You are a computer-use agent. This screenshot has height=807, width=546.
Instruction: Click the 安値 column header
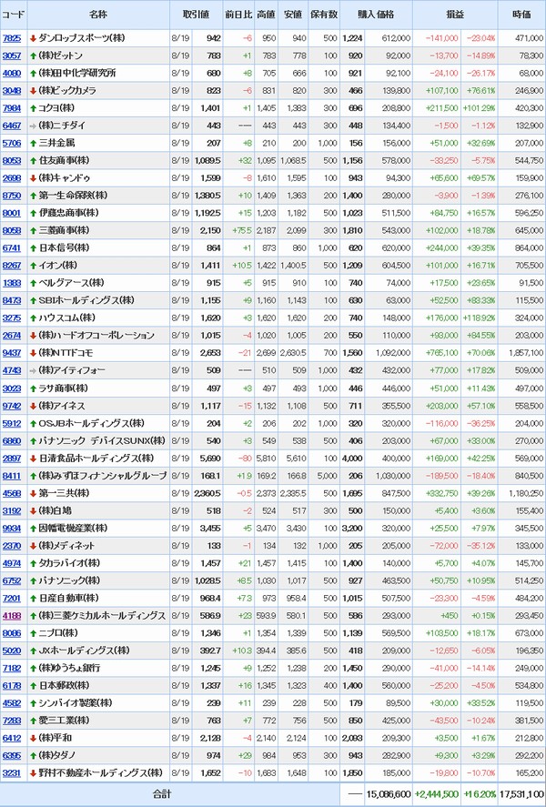293,15
